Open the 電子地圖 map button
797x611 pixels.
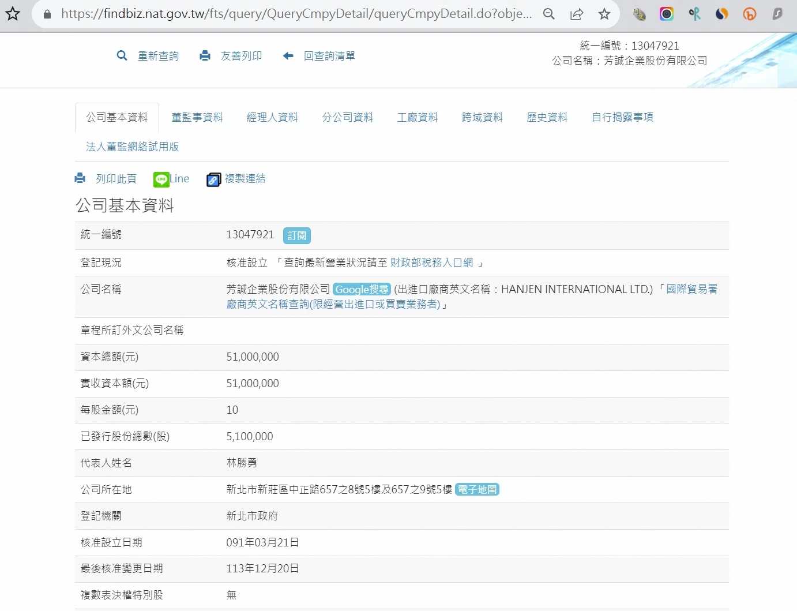point(477,490)
